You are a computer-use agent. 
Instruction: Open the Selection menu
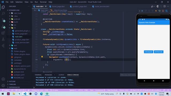tap(19, 2)
